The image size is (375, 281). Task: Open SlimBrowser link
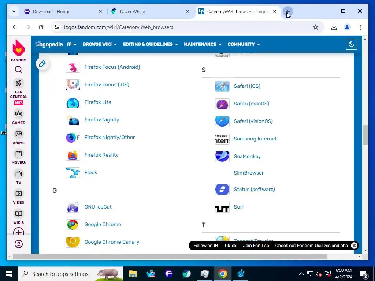tap(249, 173)
